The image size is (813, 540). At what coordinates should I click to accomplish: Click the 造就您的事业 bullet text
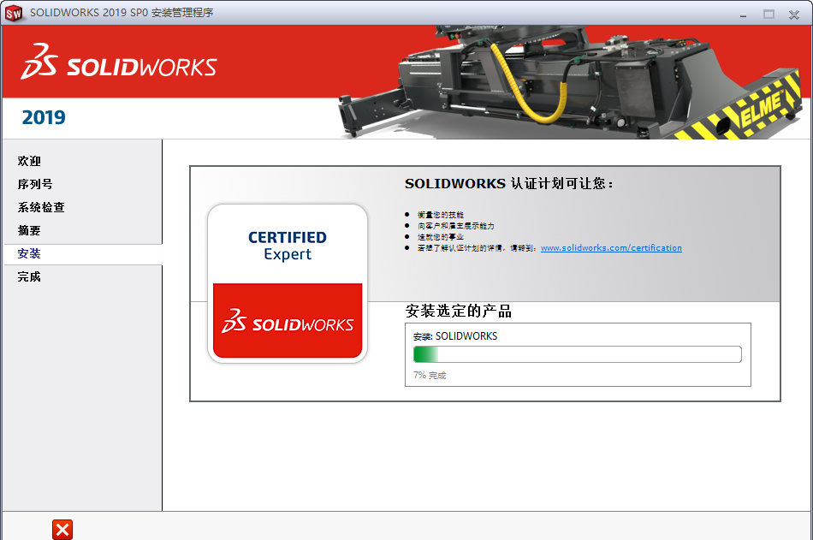point(441,237)
